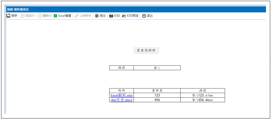Click the Print (打印) printer icon
Viewport: 271px width, 119px height.
click(x=111, y=16)
